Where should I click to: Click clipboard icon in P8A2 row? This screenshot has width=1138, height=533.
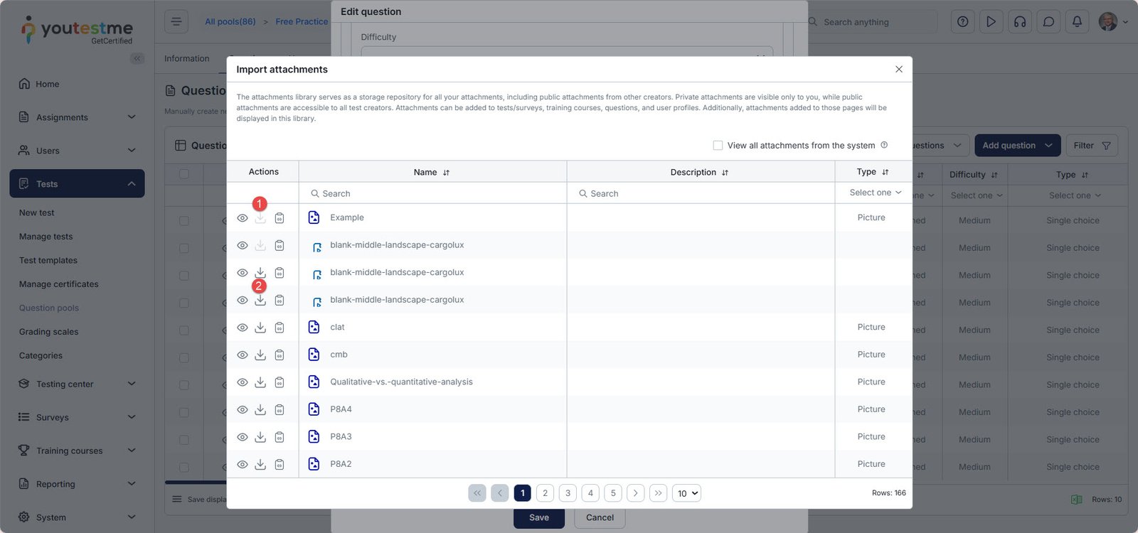pos(280,464)
